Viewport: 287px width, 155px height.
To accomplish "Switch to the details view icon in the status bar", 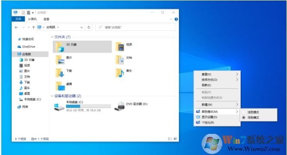I will click(170, 139).
